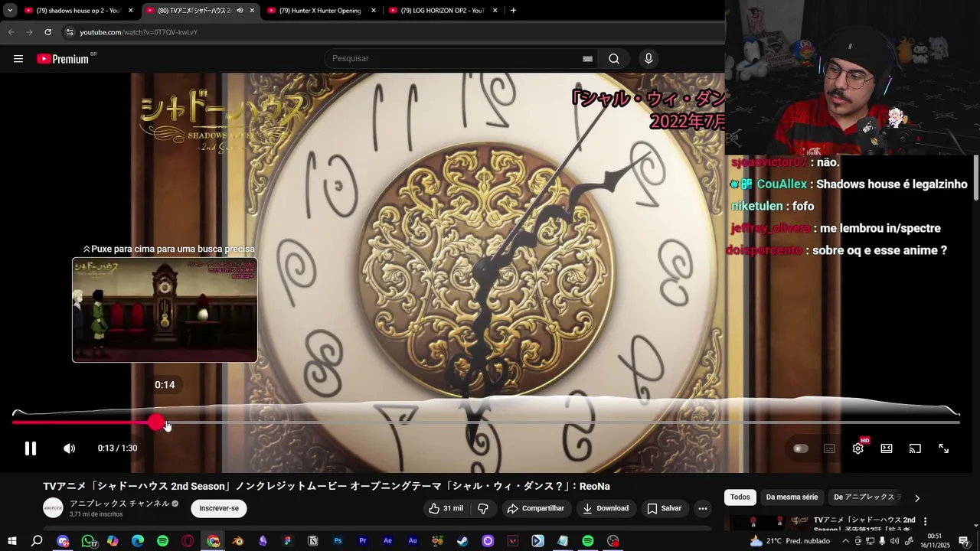Switch to theater mode
This screenshot has width=980, height=551.
tap(887, 448)
